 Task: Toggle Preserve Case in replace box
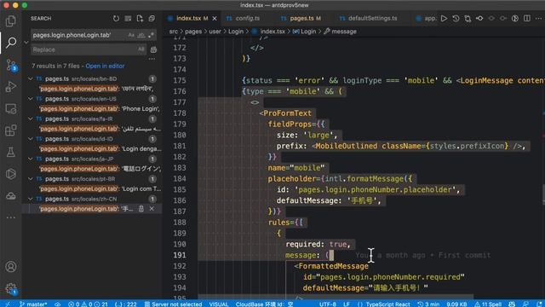(141, 49)
